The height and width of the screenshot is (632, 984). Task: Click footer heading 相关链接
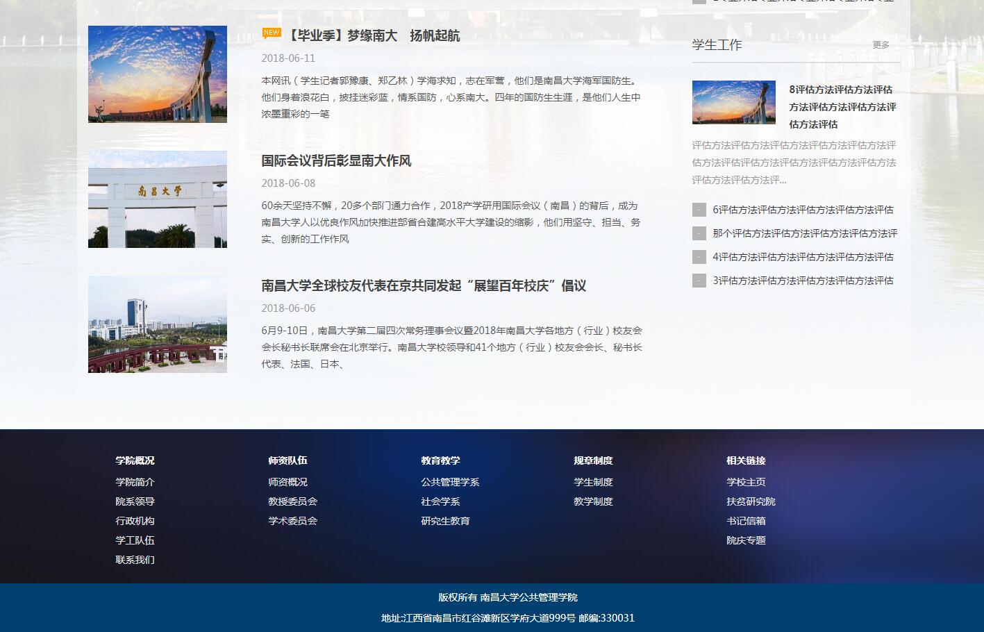(x=746, y=460)
